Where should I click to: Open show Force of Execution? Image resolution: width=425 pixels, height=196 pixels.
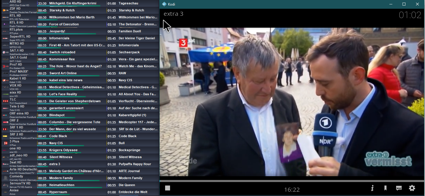tap(64, 24)
